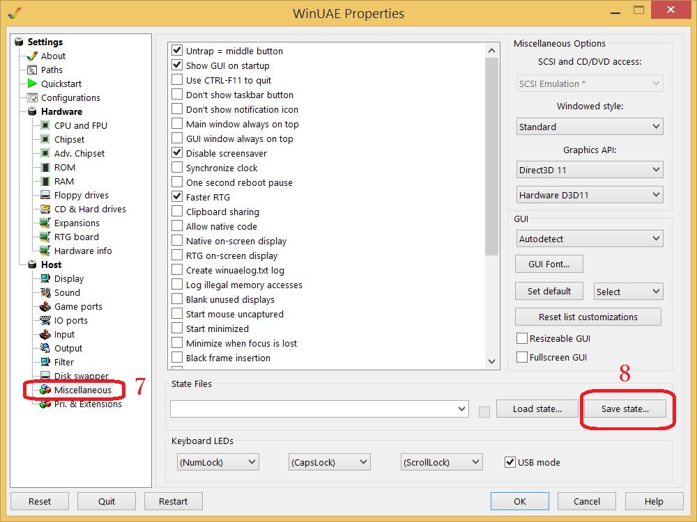This screenshot has width=697, height=522.
Task: Enable Synchronize clock option
Action: [x=177, y=168]
